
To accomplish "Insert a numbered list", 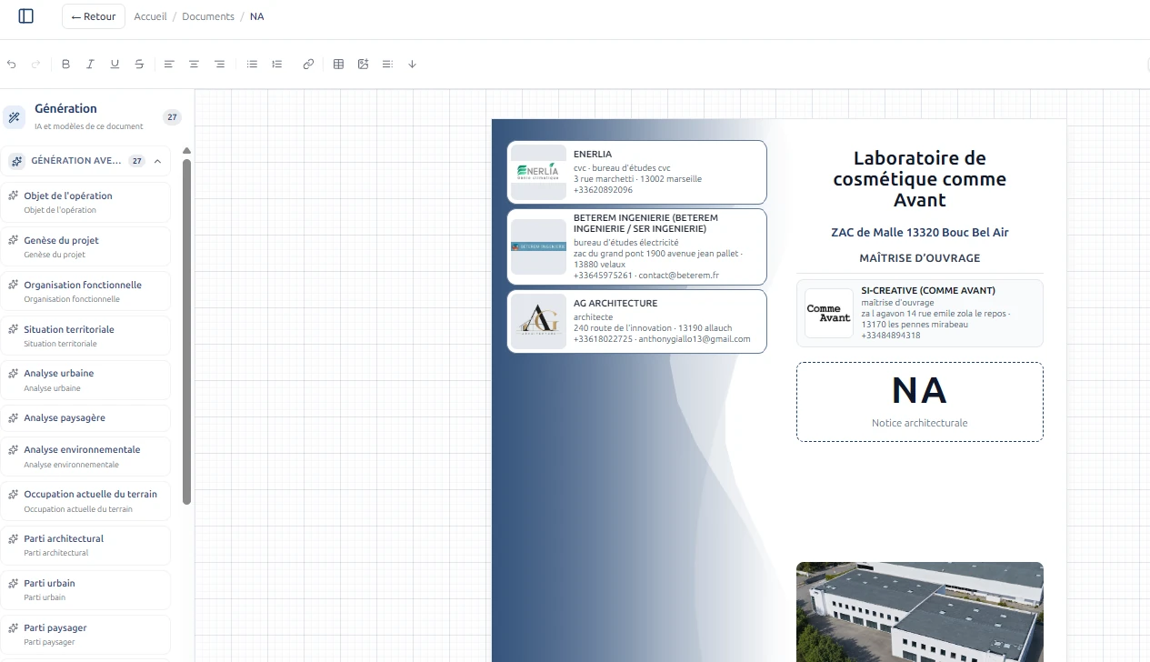I will 277,65.
